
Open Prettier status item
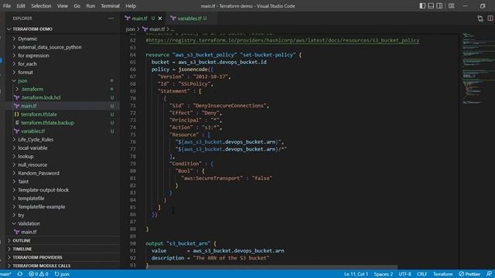pyautogui.click(x=469, y=274)
